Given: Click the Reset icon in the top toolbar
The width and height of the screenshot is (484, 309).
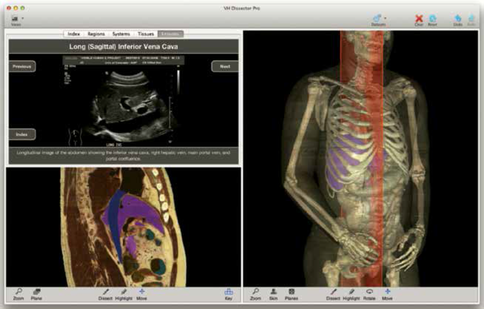Looking at the screenshot, I should pos(432,20).
